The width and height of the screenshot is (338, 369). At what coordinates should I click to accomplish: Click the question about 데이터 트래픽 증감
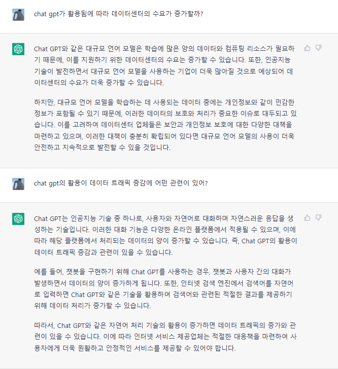click(x=121, y=183)
